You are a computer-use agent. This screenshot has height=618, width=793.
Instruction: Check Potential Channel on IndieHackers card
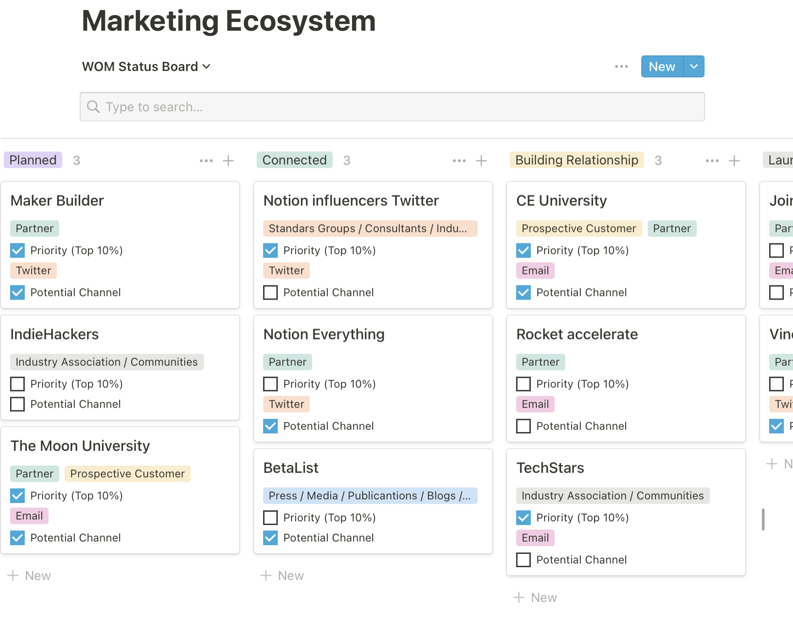[x=17, y=404]
